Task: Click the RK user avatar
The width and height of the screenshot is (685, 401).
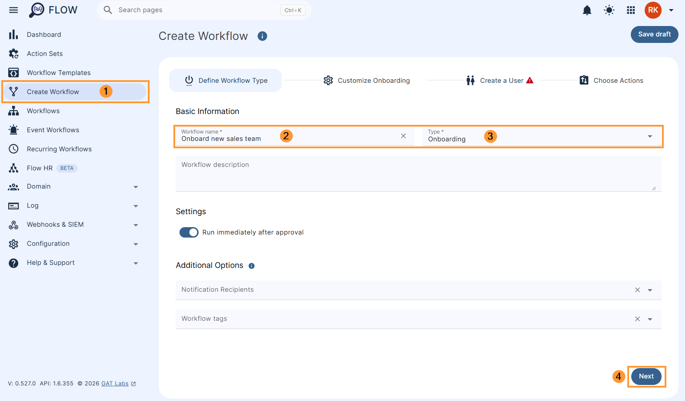Action: click(x=653, y=10)
